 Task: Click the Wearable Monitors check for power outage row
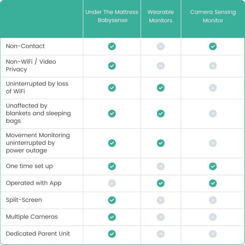161,143
